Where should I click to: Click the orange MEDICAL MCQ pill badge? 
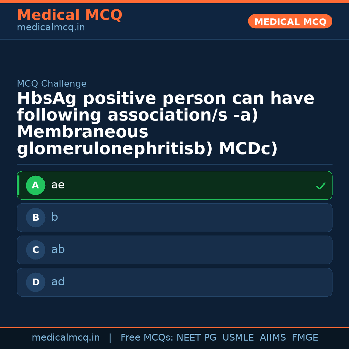click(290, 21)
